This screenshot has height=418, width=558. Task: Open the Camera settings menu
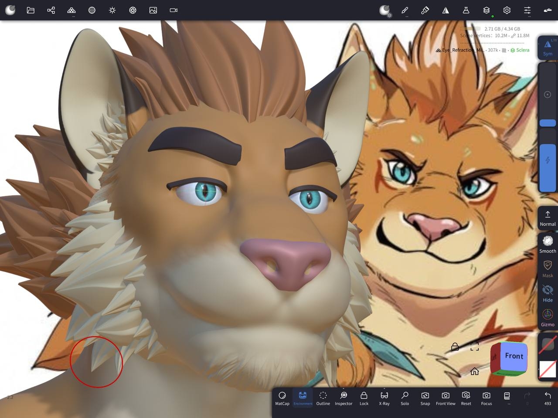coord(174,10)
